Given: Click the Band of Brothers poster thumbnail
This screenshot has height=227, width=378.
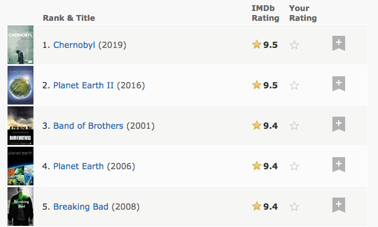Looking at the screenshot, I should coord(21,125).
